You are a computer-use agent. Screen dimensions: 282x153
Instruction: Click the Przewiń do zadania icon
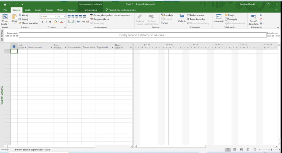point(253,17)
